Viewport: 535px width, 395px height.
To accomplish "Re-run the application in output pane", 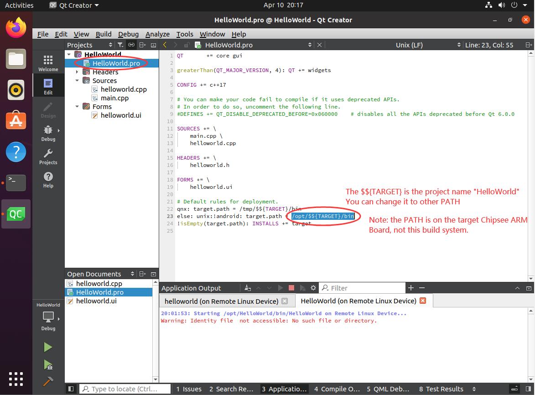I will [x=280, y=288].
